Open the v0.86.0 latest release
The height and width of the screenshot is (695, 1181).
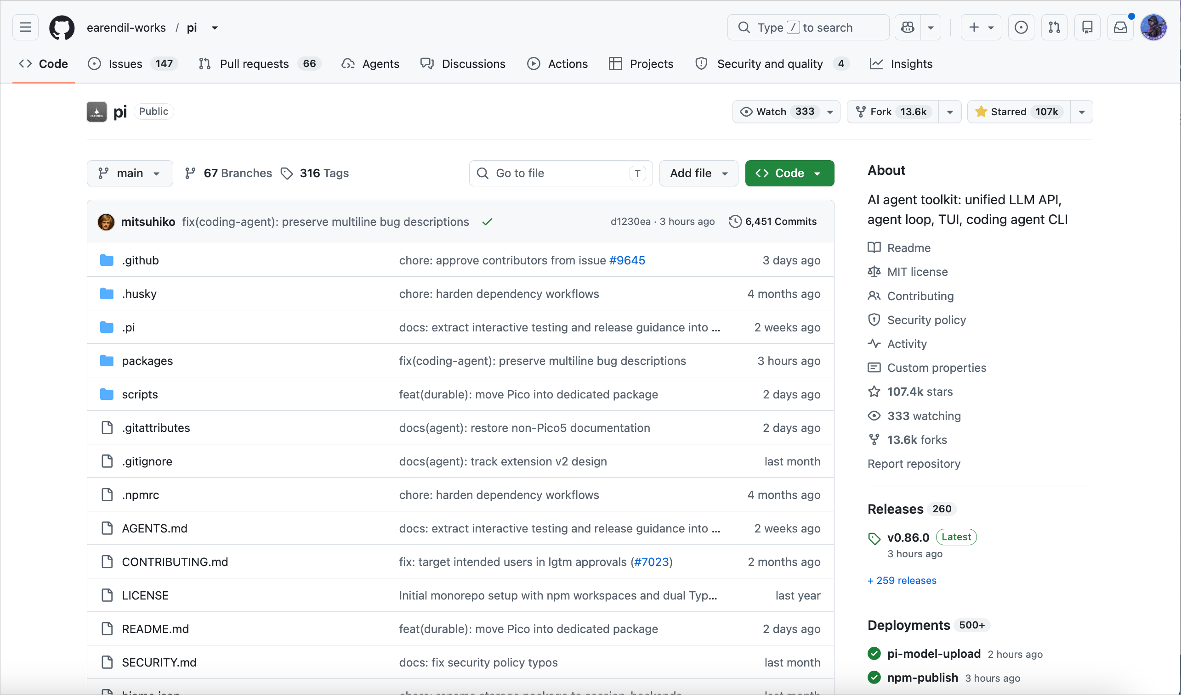[x=908, y=538]
